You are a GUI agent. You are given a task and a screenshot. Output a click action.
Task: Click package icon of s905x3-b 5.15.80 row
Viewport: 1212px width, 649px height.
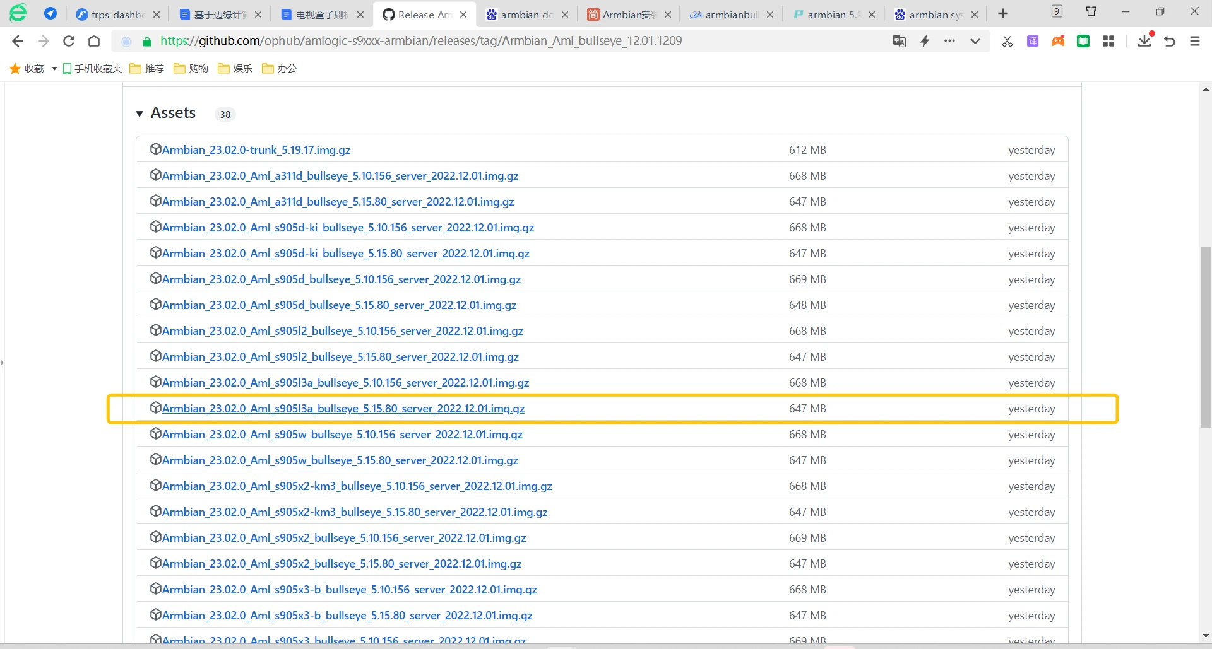tap(155, 615)
